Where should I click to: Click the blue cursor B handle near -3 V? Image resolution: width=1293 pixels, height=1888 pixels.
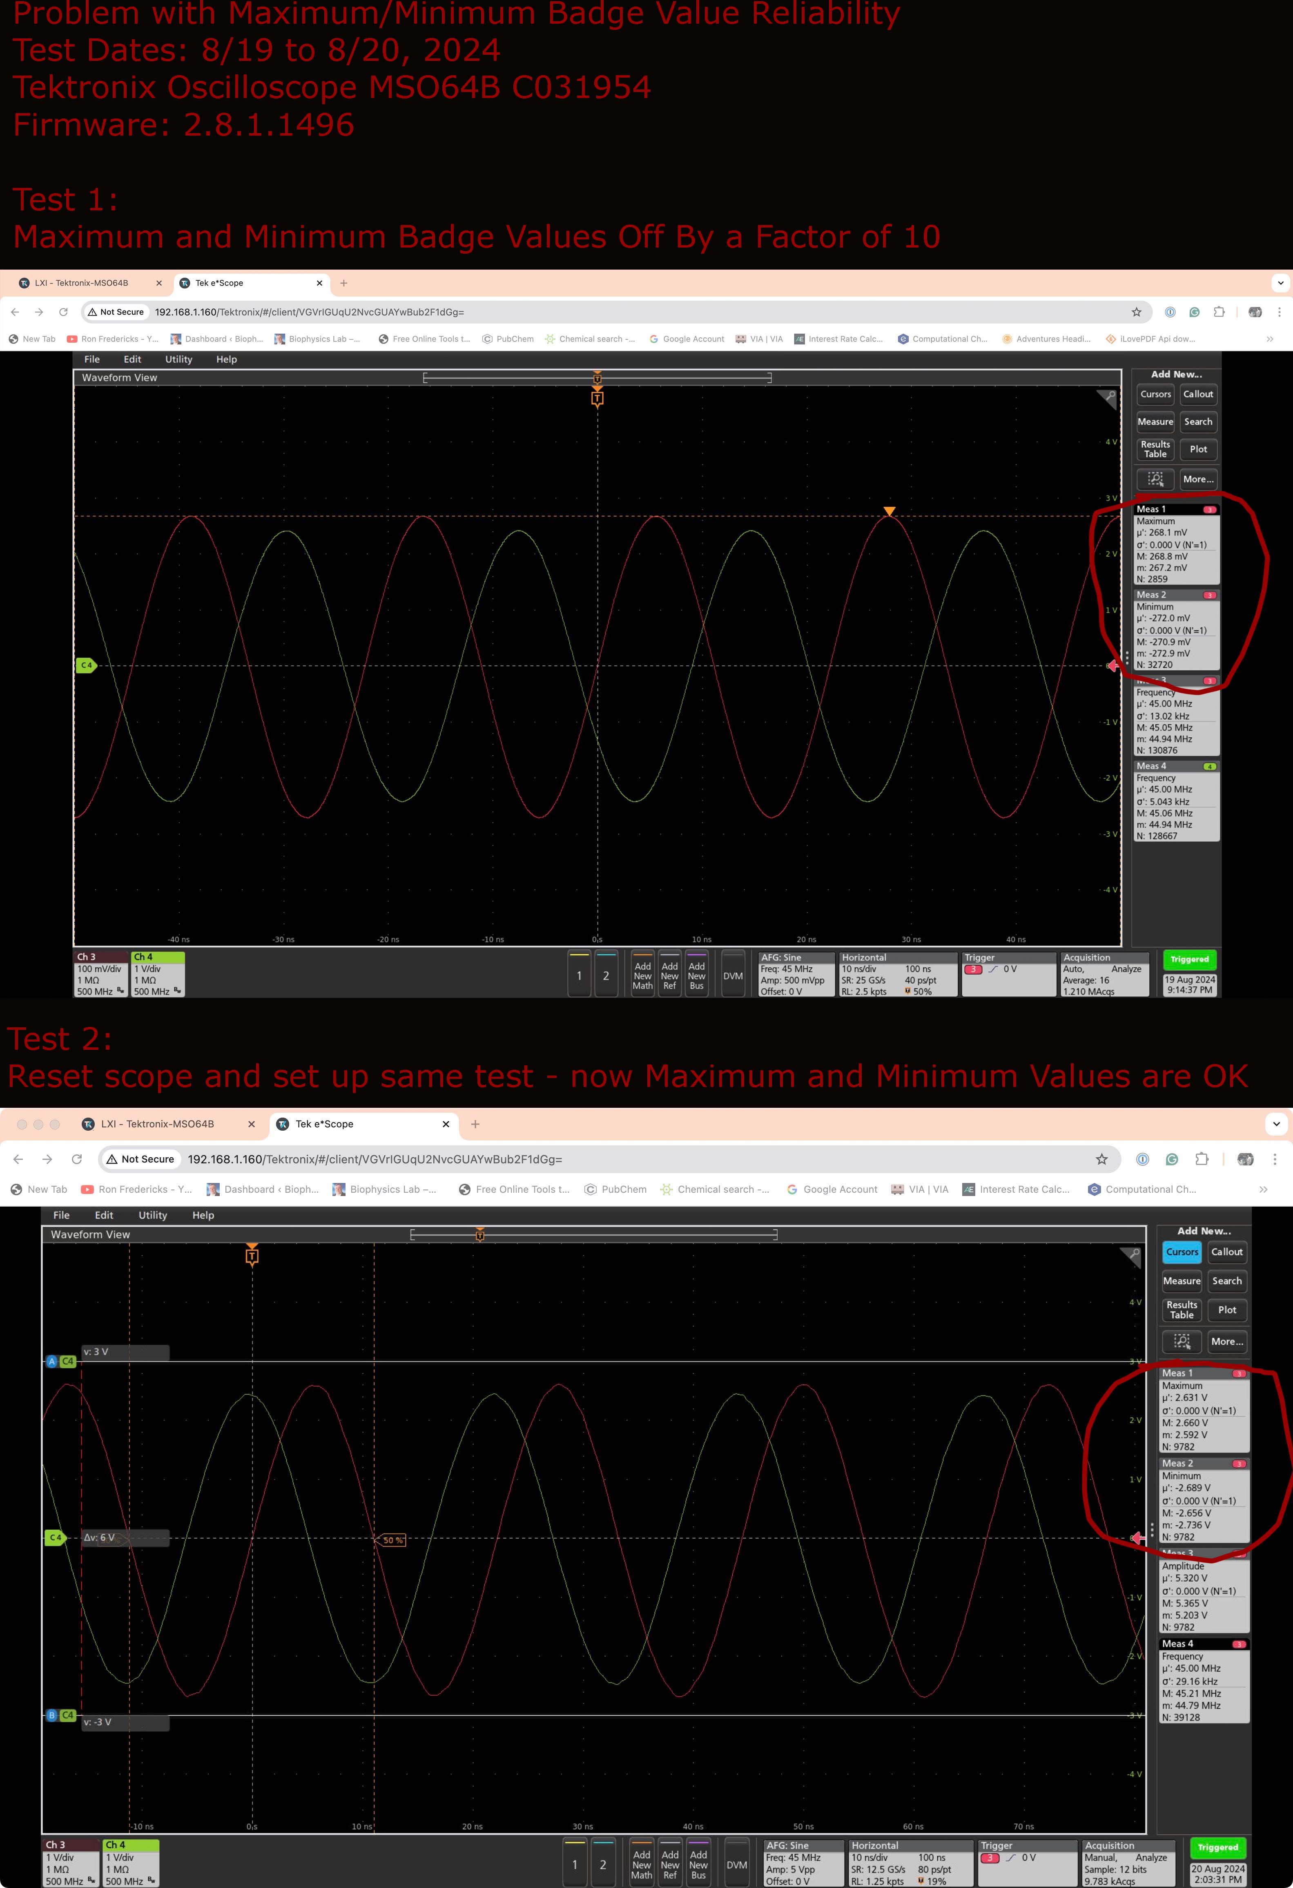52,1715
